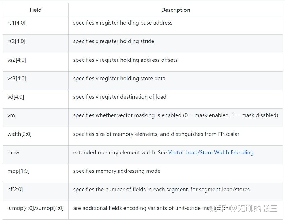
Task: Select the rs1[4:0] field cell
Action: click(x=16, y=23)
